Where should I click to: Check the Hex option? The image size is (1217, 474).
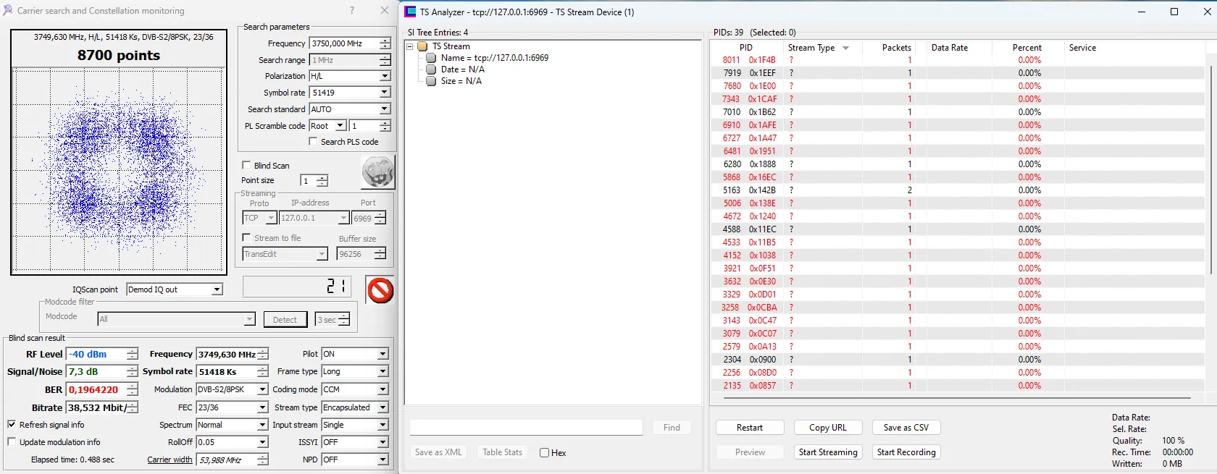pyautogui.click(x=544, y=453)
